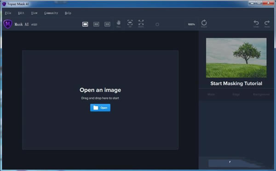Viewport: 276px width, 171px height.
Task: Open the Community menu
Action: click(x=51, y=13)
